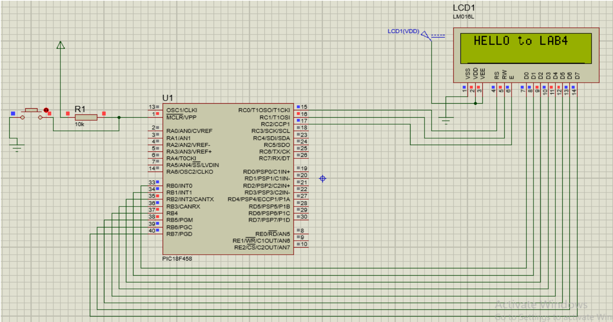
Task: Click the RB6/PGC pin label
Action: coord(179,227)
